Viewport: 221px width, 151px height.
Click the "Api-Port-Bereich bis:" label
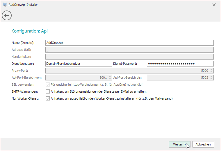[127, 78]
